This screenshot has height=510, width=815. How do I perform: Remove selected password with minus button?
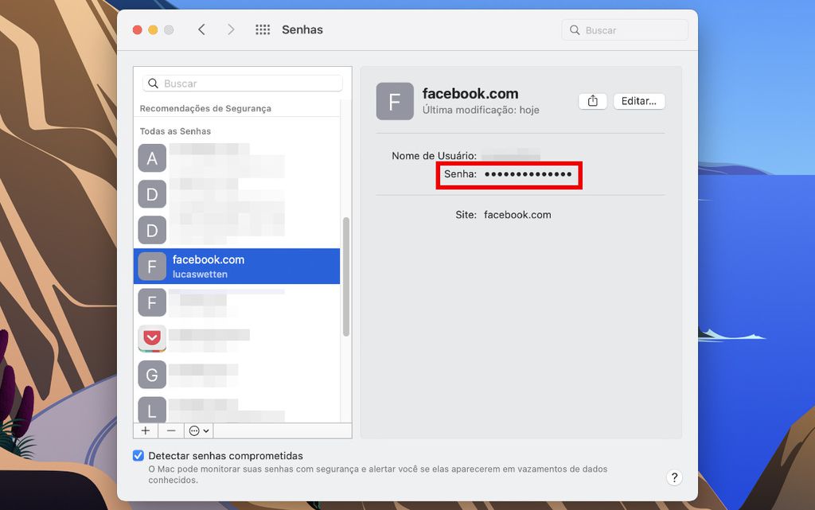[x=171, y=430]
